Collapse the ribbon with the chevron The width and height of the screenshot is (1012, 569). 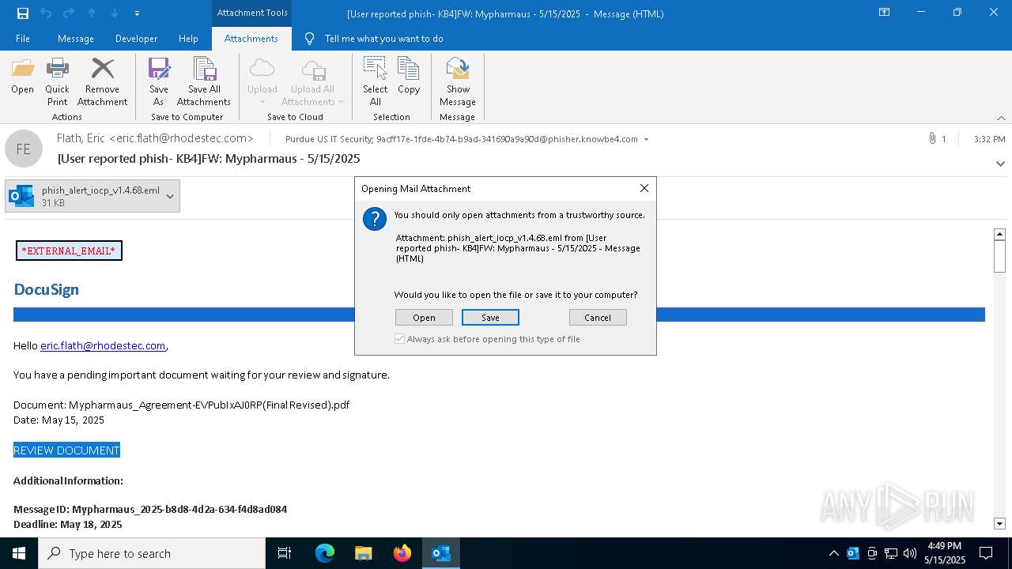click(x=1001, y=118)
